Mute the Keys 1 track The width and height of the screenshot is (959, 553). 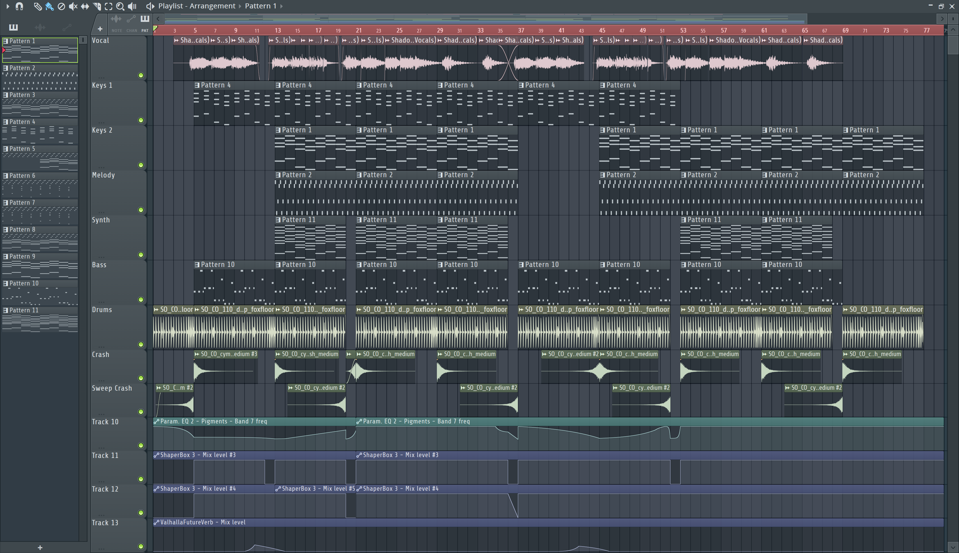141,120
